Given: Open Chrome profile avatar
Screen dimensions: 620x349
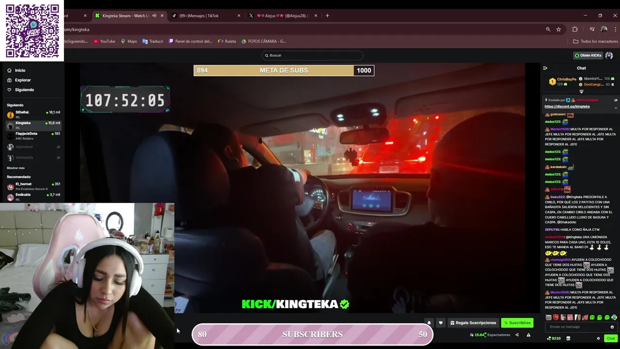Looking at the screenshot, I should [604, 29].
